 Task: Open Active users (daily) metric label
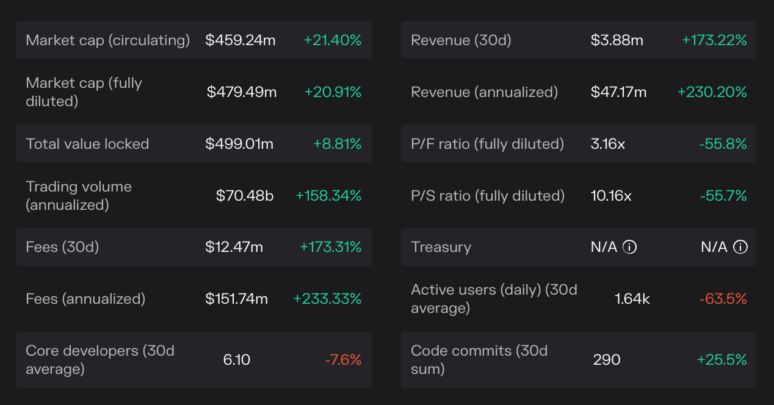(x=494, y=299)
